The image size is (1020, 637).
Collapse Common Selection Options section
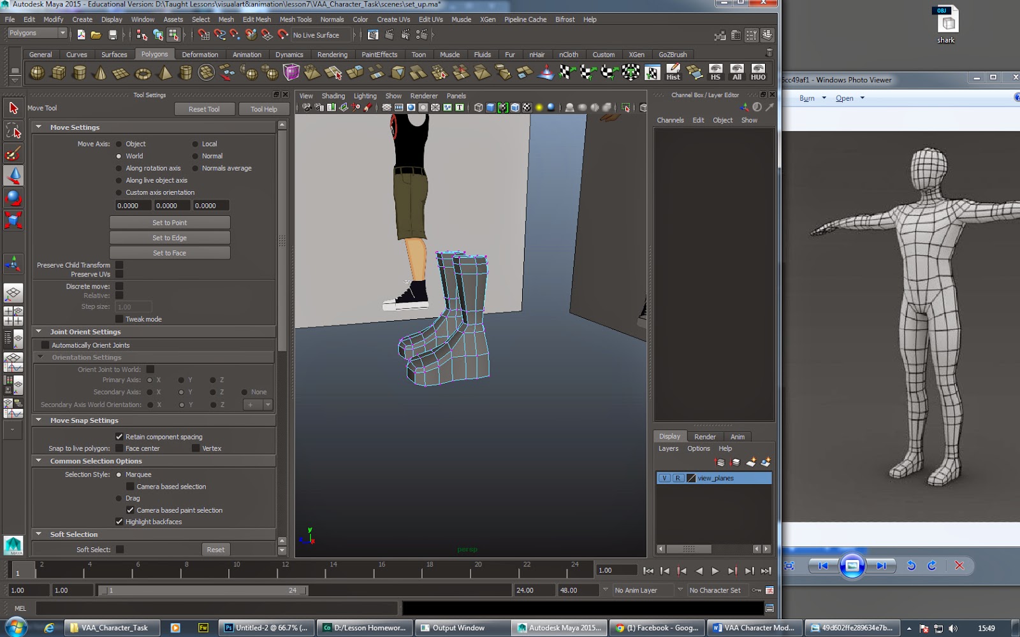39,461
